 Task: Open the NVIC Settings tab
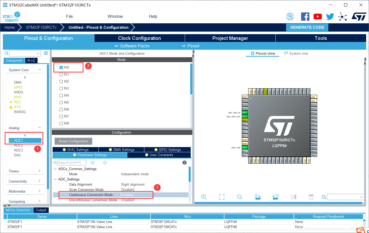click(75, 150)
